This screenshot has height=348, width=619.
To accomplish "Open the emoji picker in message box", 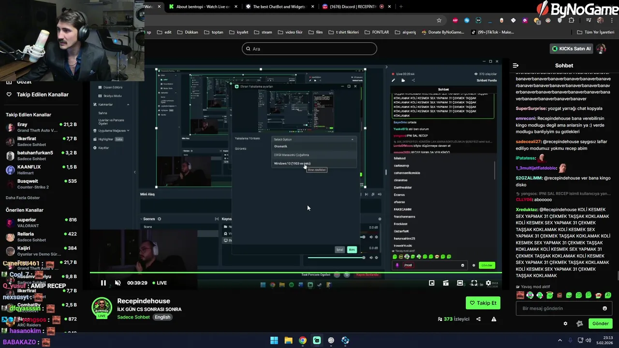I will tap(604, 308).
